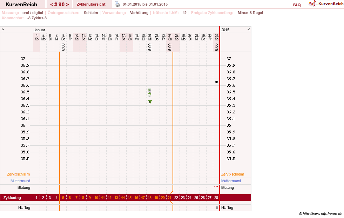
Task: Click right HL-Tag row label
Action: 227,208
